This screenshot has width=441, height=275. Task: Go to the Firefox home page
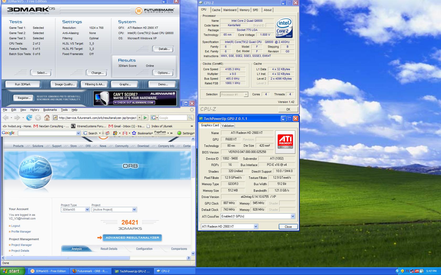tap(47, 118)
